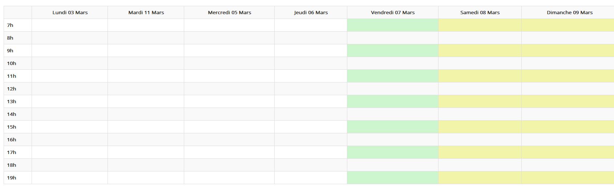
Task: Select the yellow Samedi 15h slot
Action: click(480, 127)
